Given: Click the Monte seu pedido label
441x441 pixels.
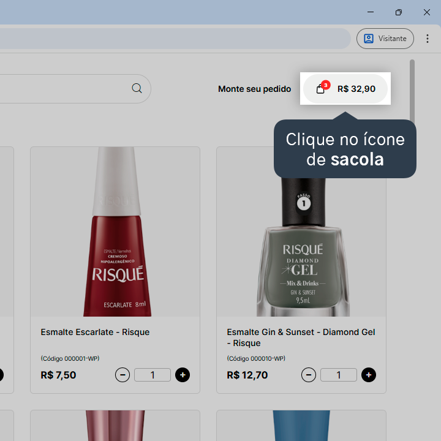Looking at the screenshot, I should point(255,89).
